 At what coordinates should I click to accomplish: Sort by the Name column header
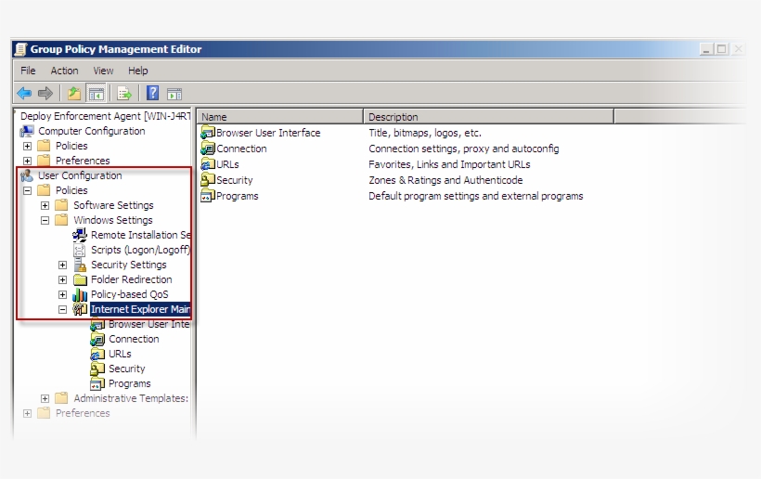tap(280, 117)
